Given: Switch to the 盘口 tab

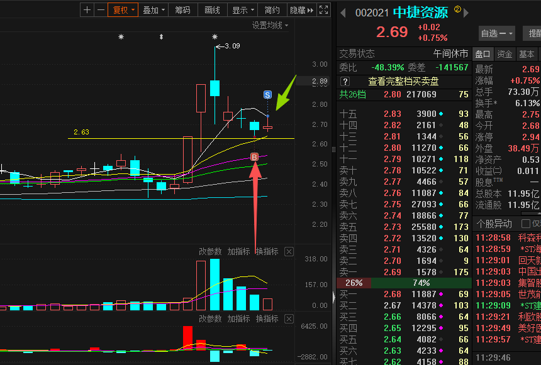Looking at the screenshot, I should tap(482, 54).
